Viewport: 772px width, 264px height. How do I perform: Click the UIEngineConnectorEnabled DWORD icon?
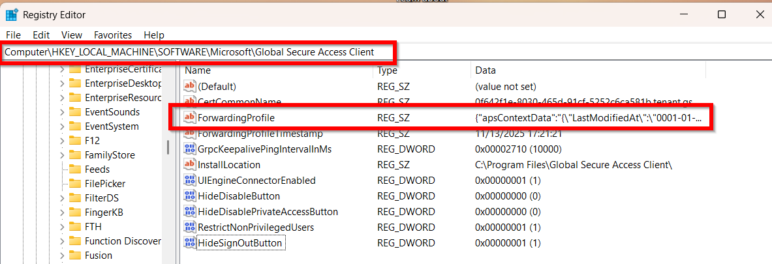tap(189, 181)
